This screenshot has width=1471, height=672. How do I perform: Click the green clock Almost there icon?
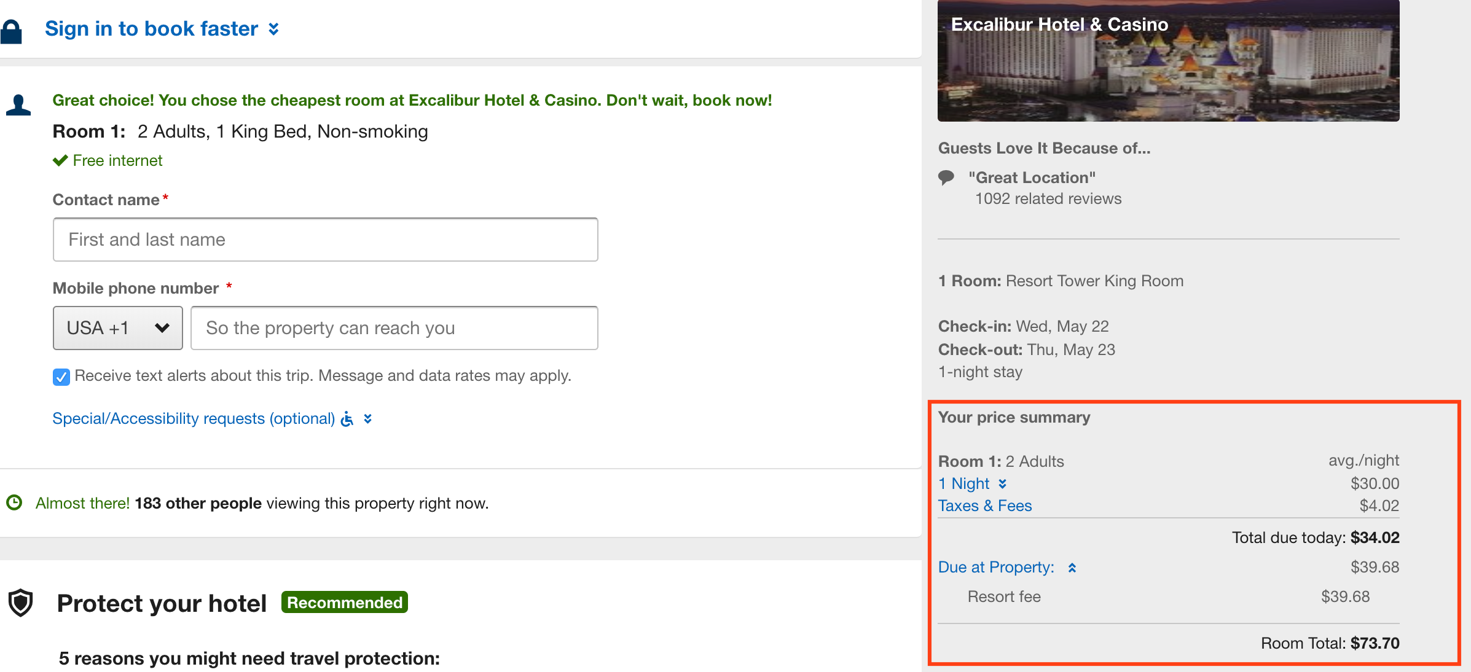click(14, 502)
